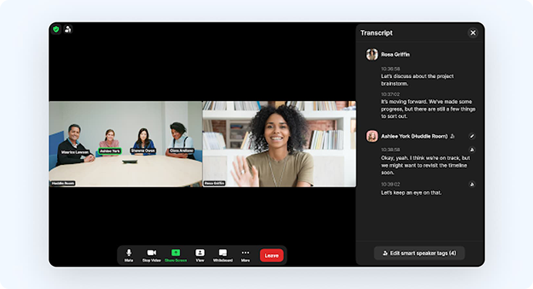
Task: Click the Clara Arellano name tag
Action: 182,150
